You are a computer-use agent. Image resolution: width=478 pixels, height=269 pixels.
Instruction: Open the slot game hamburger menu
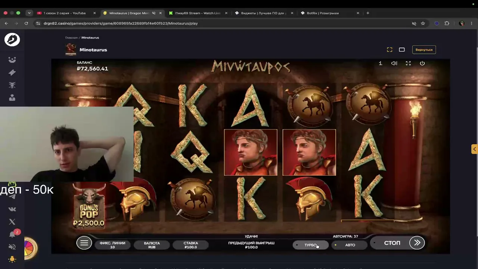(x=84, y=243)
